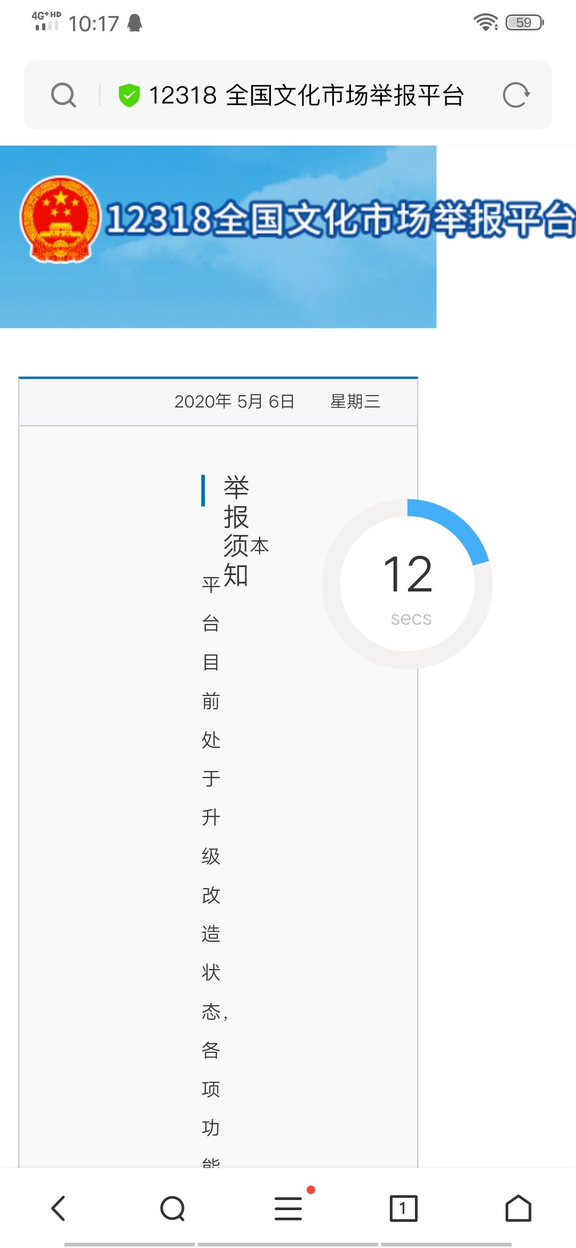Reload the page with refresh icon
This screenshot has height=1248, width=576.
point(516,95)
